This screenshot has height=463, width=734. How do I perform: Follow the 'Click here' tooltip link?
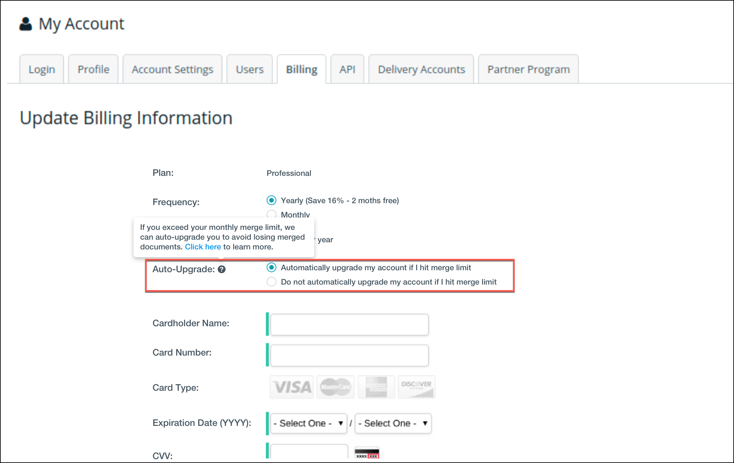(203, 247)
